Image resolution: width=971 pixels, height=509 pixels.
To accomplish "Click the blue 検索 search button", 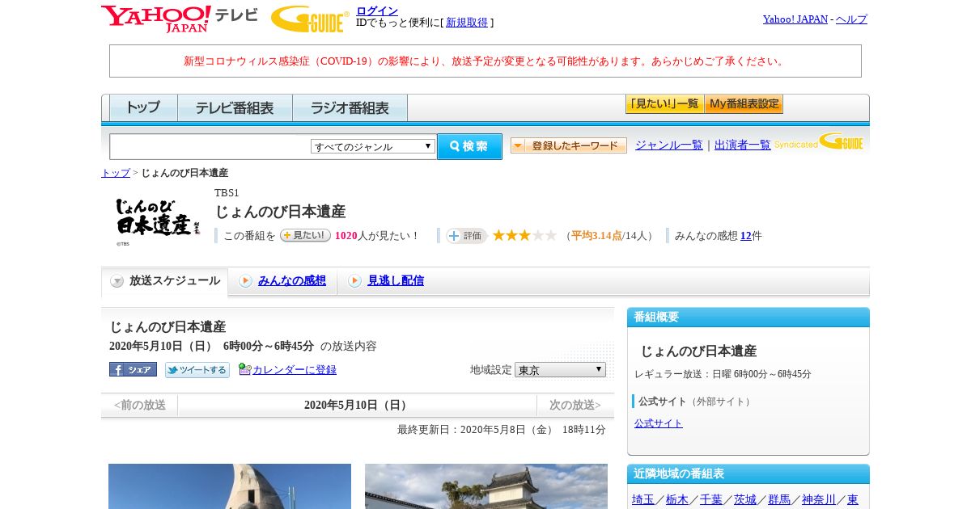I will pyautogui.click(x=469, y=146).
